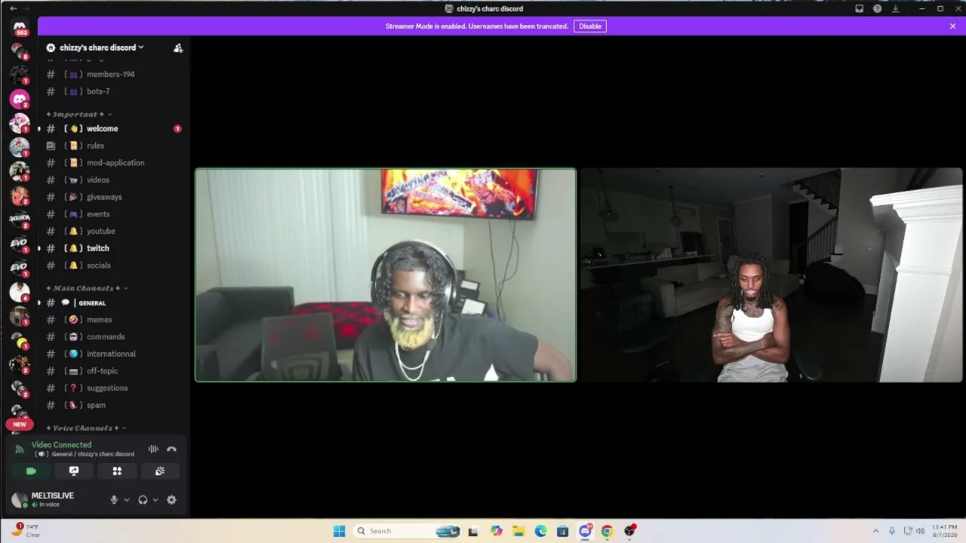Open Direct Messages home icon

(x=20, y=29)
